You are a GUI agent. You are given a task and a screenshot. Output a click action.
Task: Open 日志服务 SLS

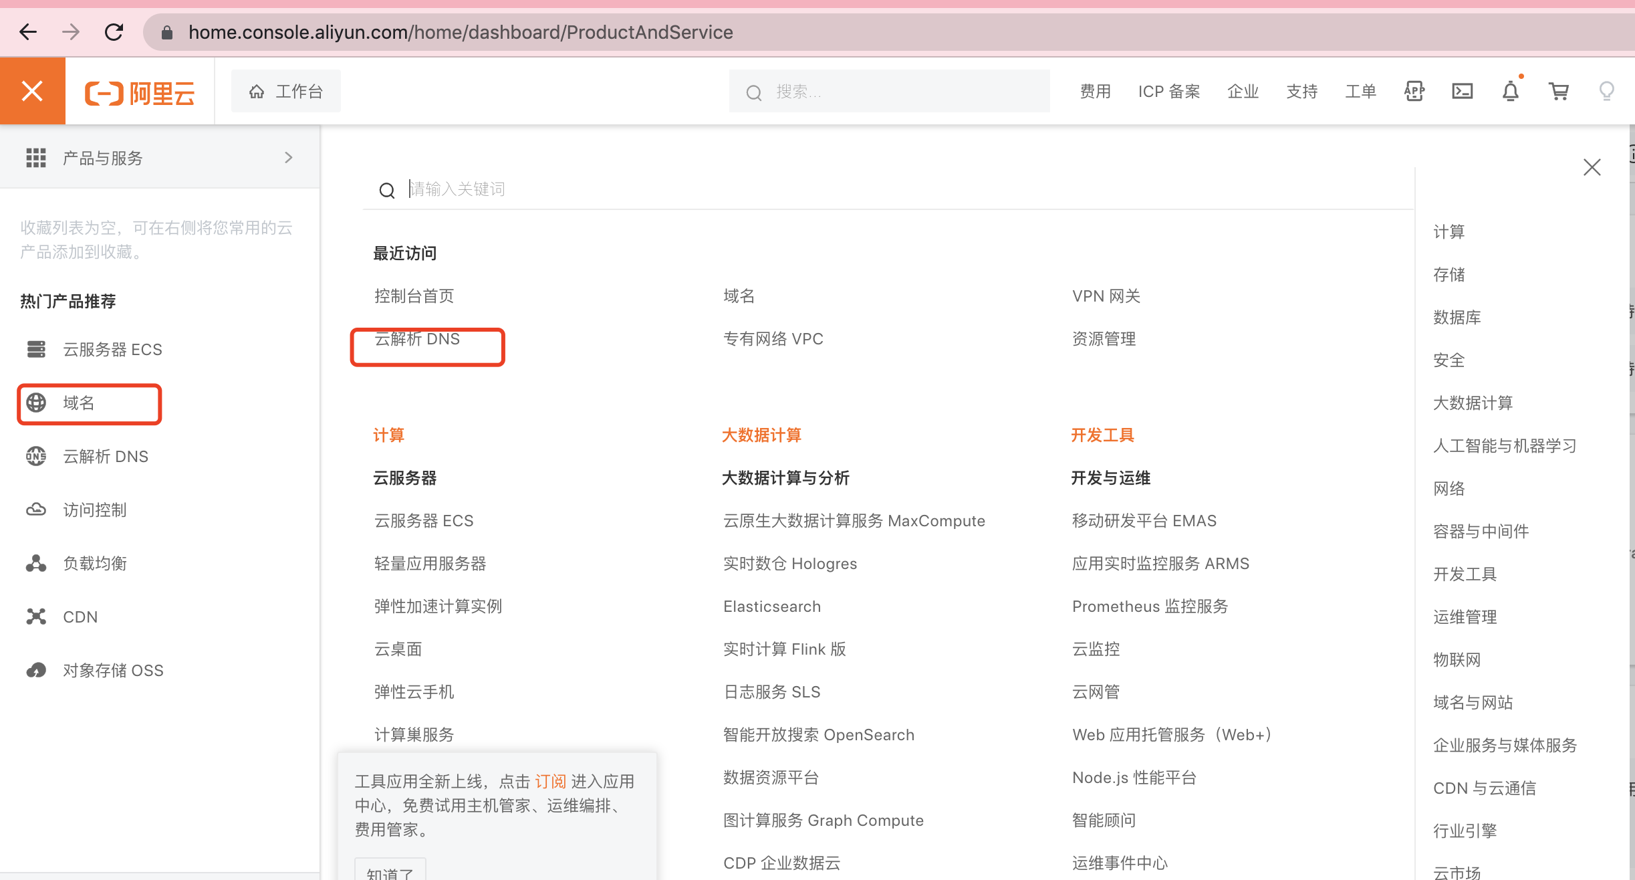point(771,692)
